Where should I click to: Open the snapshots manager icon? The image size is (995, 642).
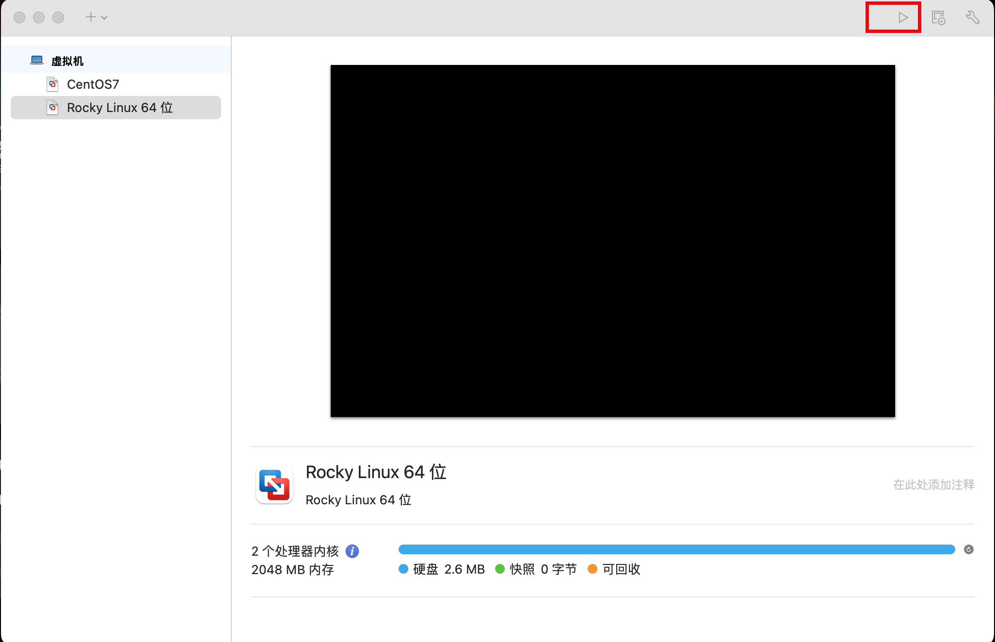pyautogui.click(x=938, y=17)
